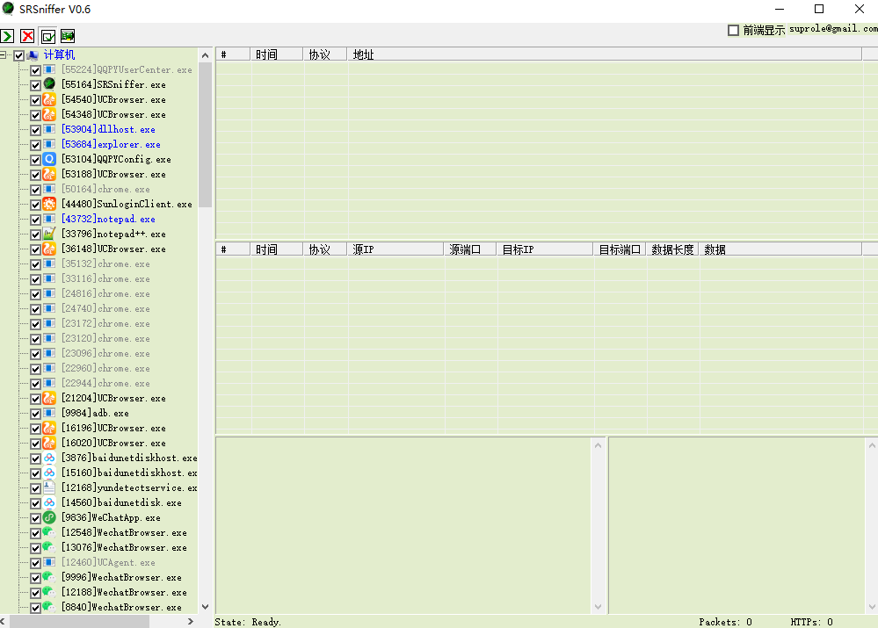Uncheck the 计算机 root checkbox

point(19,55)
